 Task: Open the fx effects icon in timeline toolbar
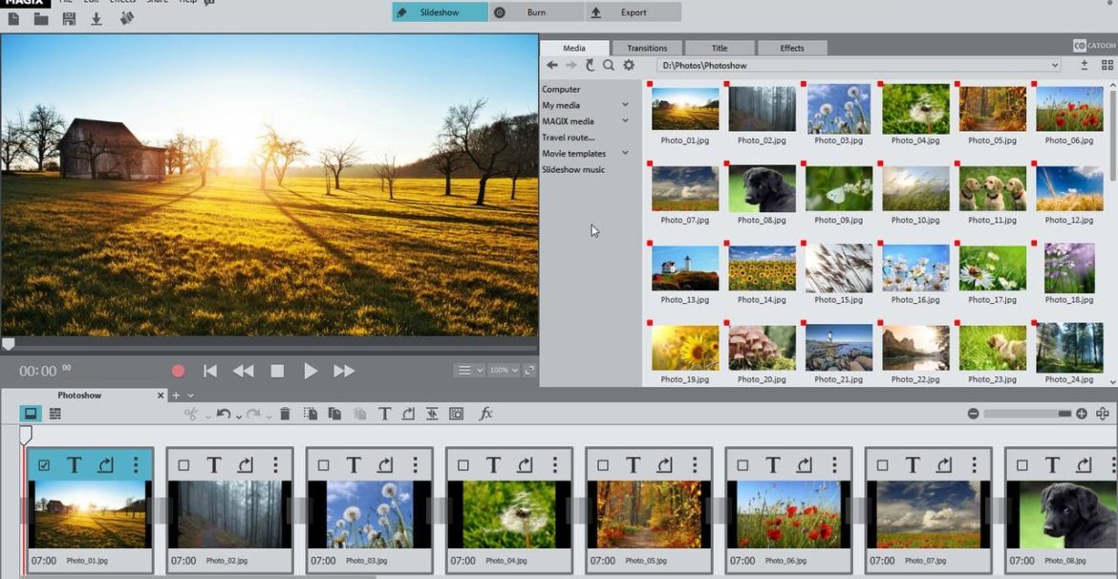pos(485,414)
